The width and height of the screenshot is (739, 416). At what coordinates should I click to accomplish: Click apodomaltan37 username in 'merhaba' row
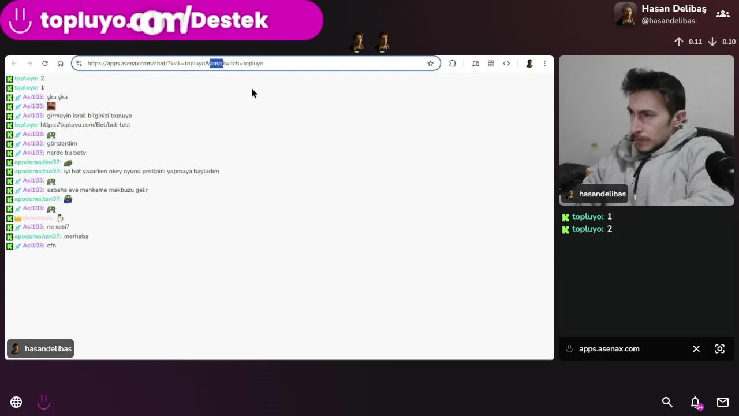click(38, 236)
